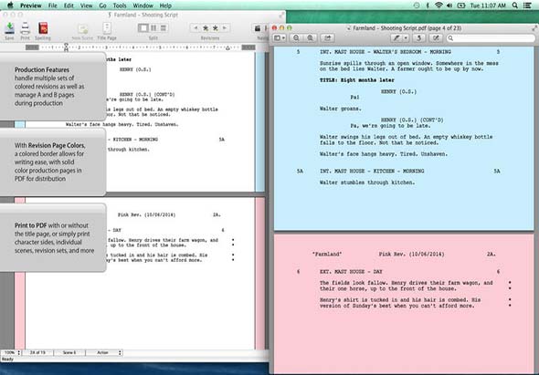539x375 pixels.
Task: Go to previous revision arrow
Action: 196,27
